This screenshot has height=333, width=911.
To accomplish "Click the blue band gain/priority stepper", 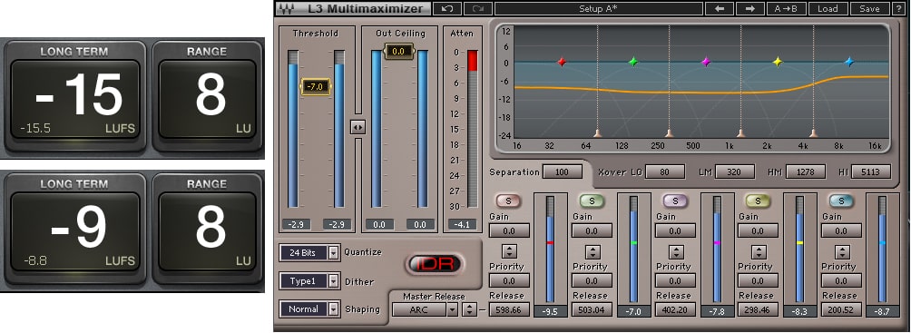I will [841, 251].
